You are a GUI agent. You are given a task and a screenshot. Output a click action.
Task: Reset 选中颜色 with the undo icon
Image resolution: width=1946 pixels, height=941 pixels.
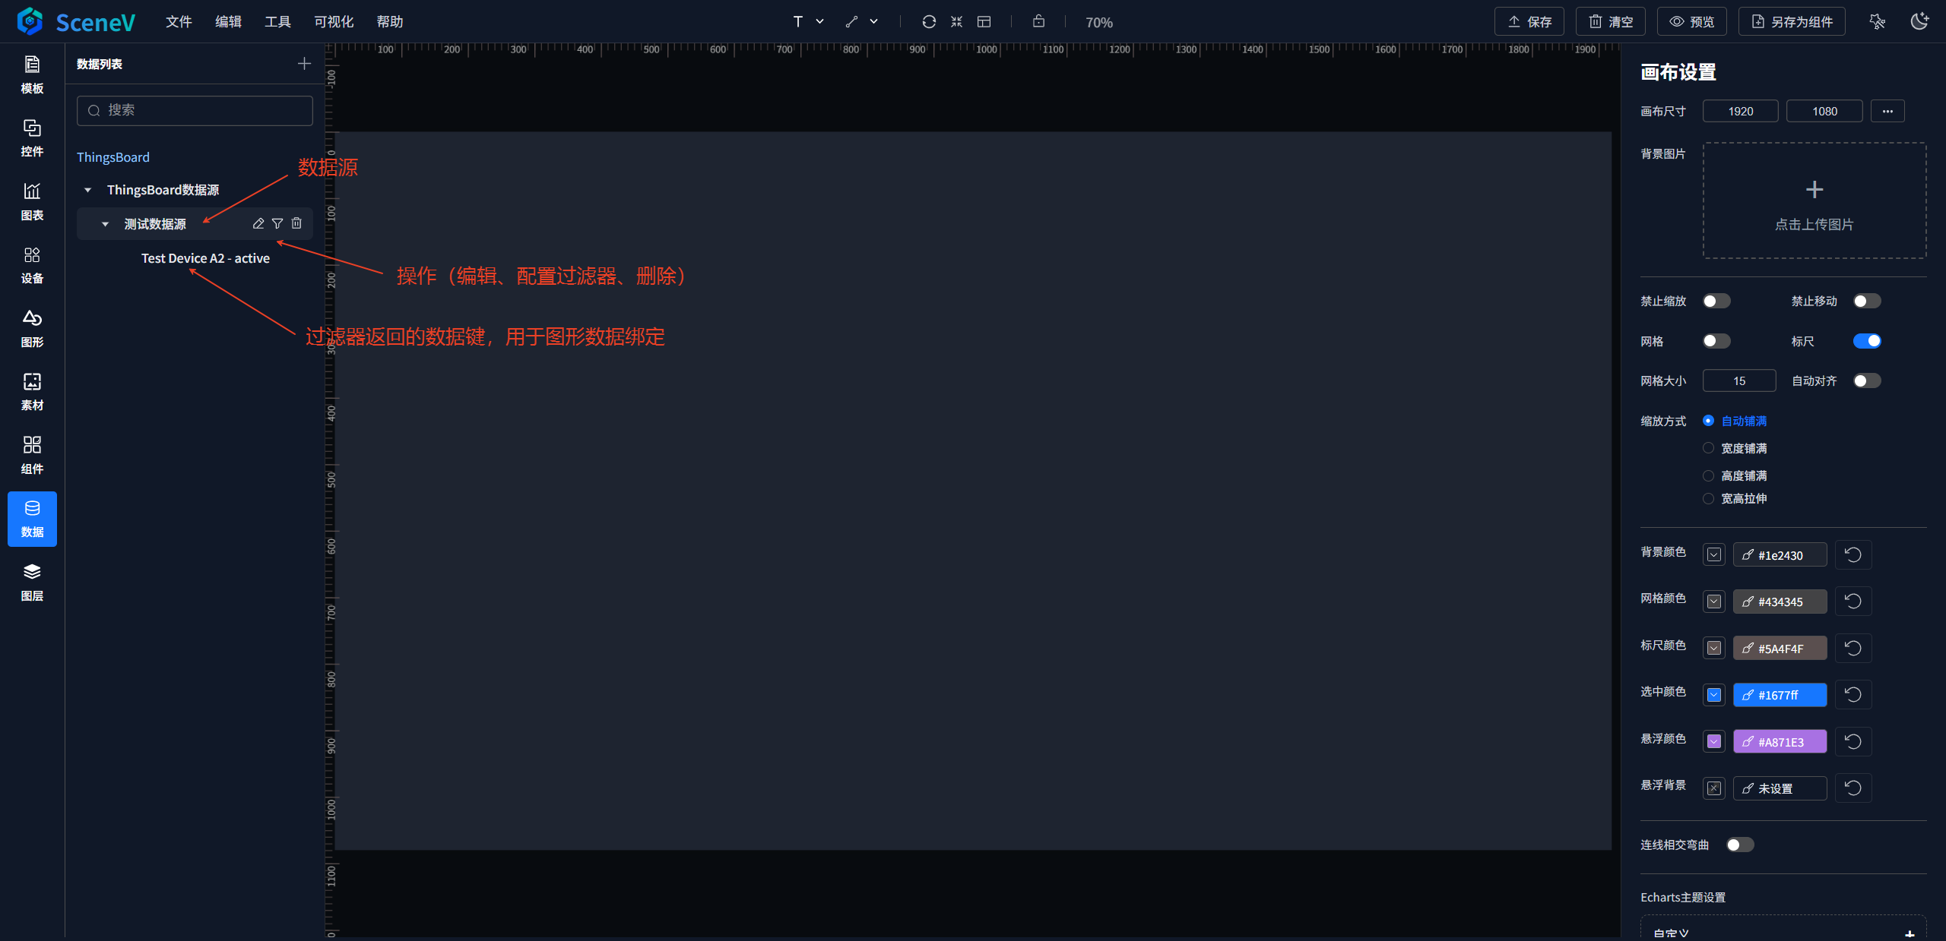1853,694
